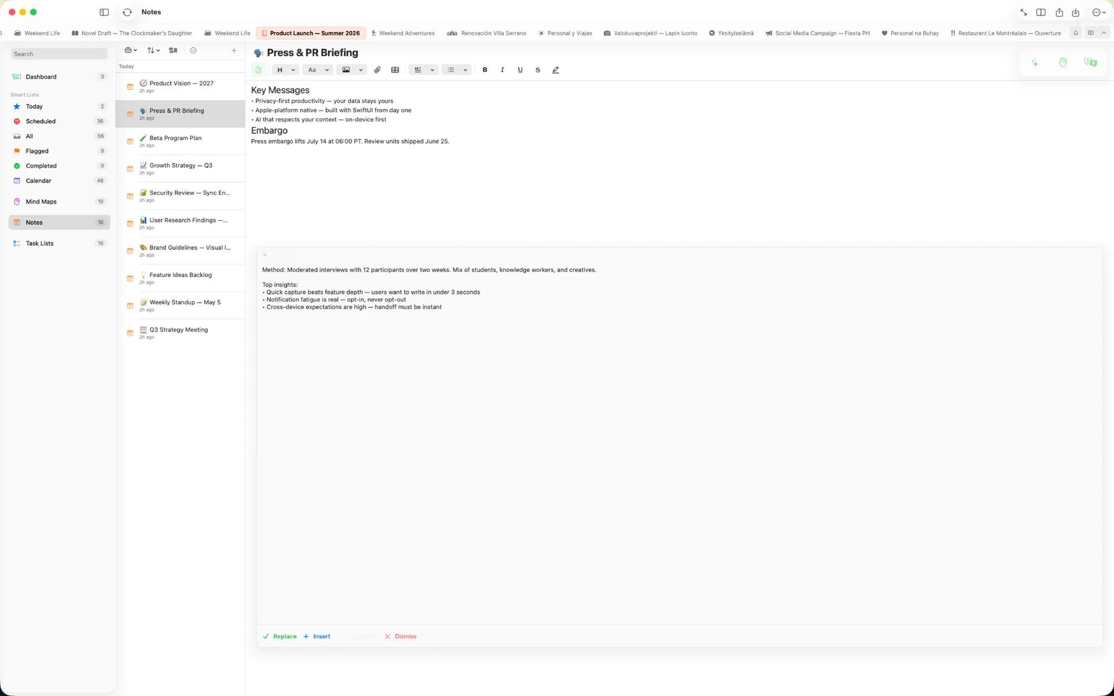Image resolution: width=1114 pixels, height=696 pixels.
Task: Open the Aa font style dropdown
Action: 317,70
